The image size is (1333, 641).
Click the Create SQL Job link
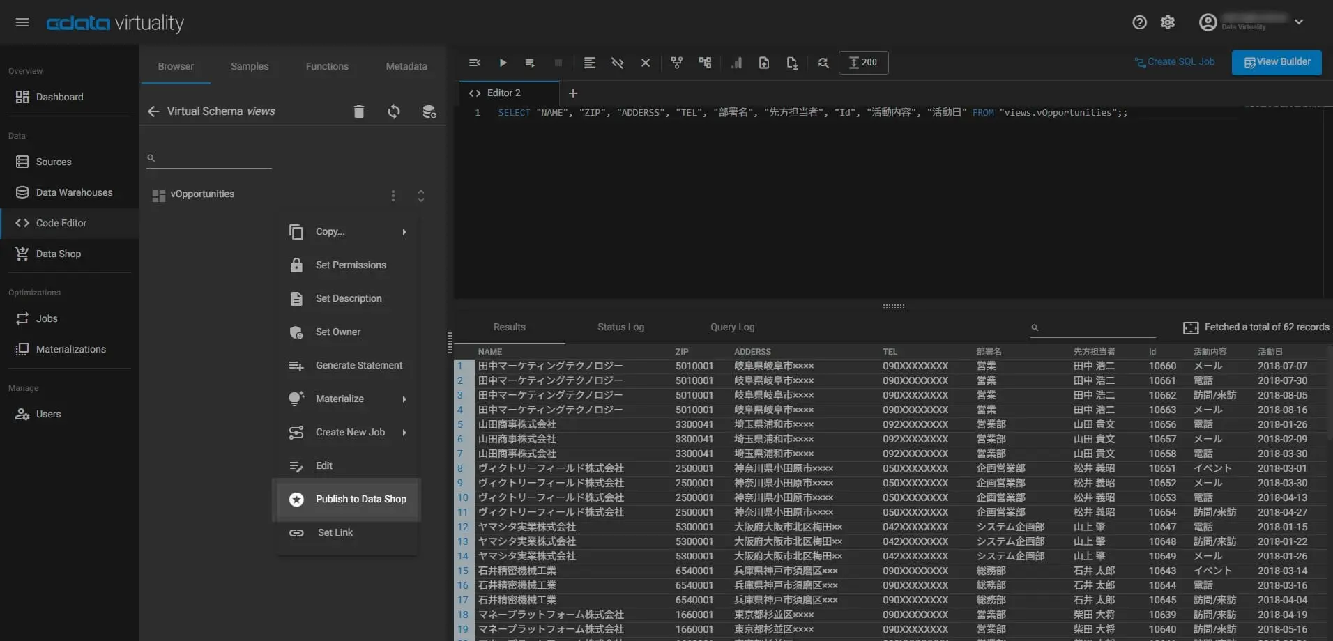(x=1175, y=62)
